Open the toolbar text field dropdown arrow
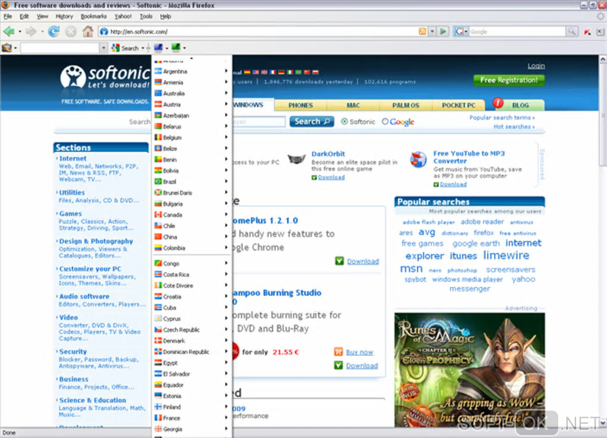 coord(104,48)
